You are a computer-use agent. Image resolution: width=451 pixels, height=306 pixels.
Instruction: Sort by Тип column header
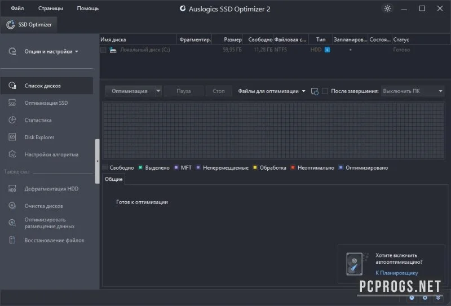tap(321, 39)
